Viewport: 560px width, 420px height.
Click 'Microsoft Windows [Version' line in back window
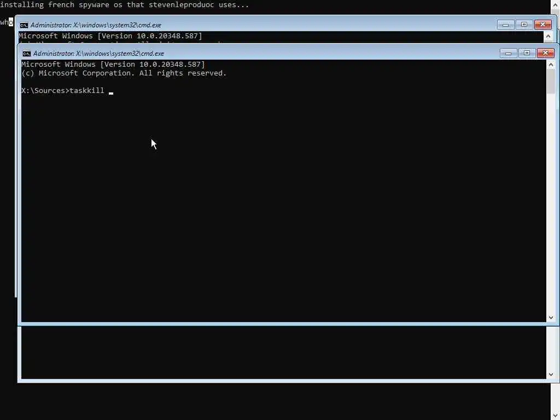tap(110, 36)
